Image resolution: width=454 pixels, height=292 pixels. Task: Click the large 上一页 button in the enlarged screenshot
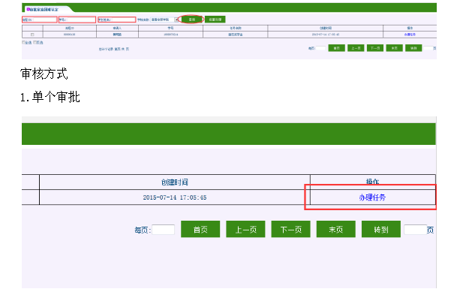click(x=245, y=229)
